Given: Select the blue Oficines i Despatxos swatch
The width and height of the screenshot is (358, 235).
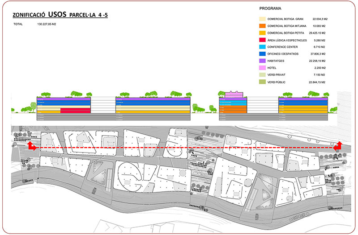Looking at the screenshot, I should point(262,54).
